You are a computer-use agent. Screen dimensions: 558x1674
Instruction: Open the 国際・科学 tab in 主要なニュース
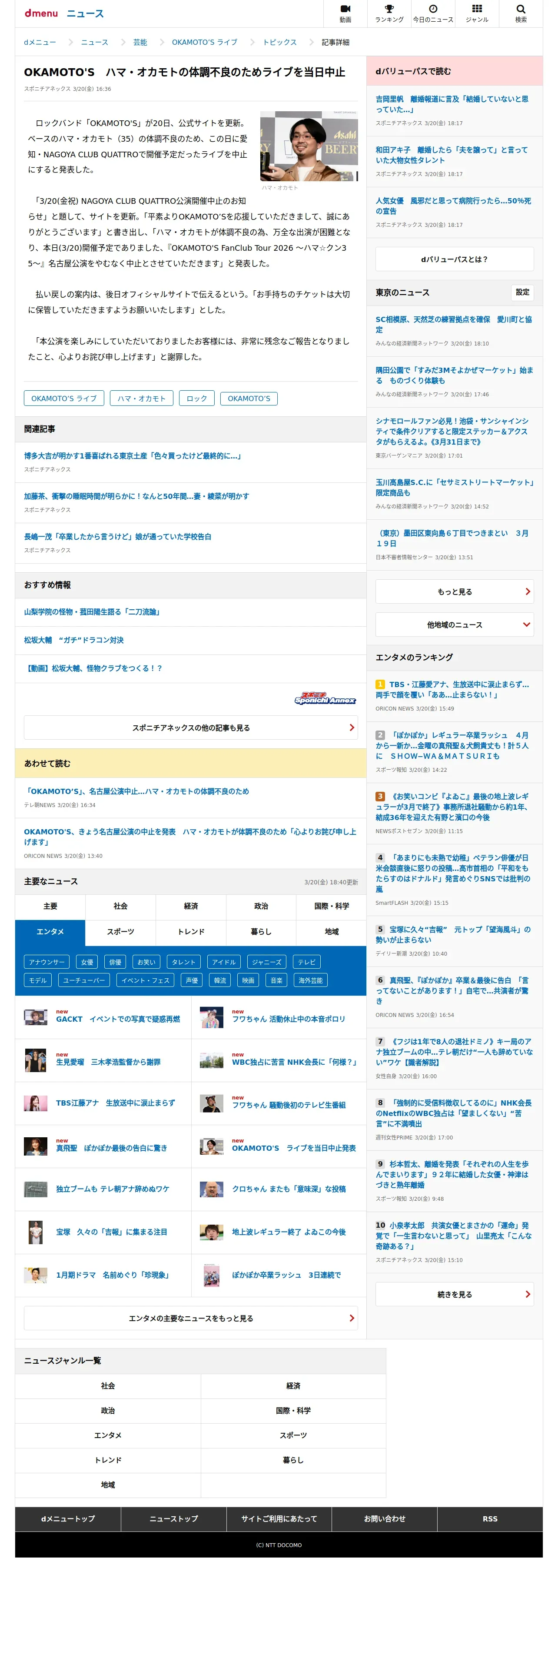332,906
